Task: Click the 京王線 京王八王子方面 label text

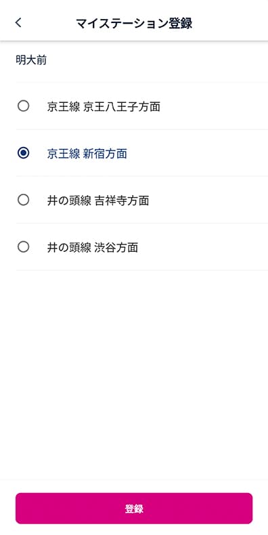Action: pos(104,107)
